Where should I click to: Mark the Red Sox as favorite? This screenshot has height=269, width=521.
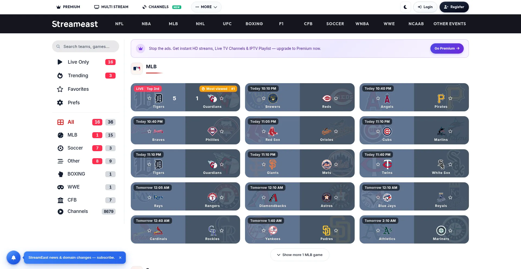pyautogui.click(x=264, y=131)
